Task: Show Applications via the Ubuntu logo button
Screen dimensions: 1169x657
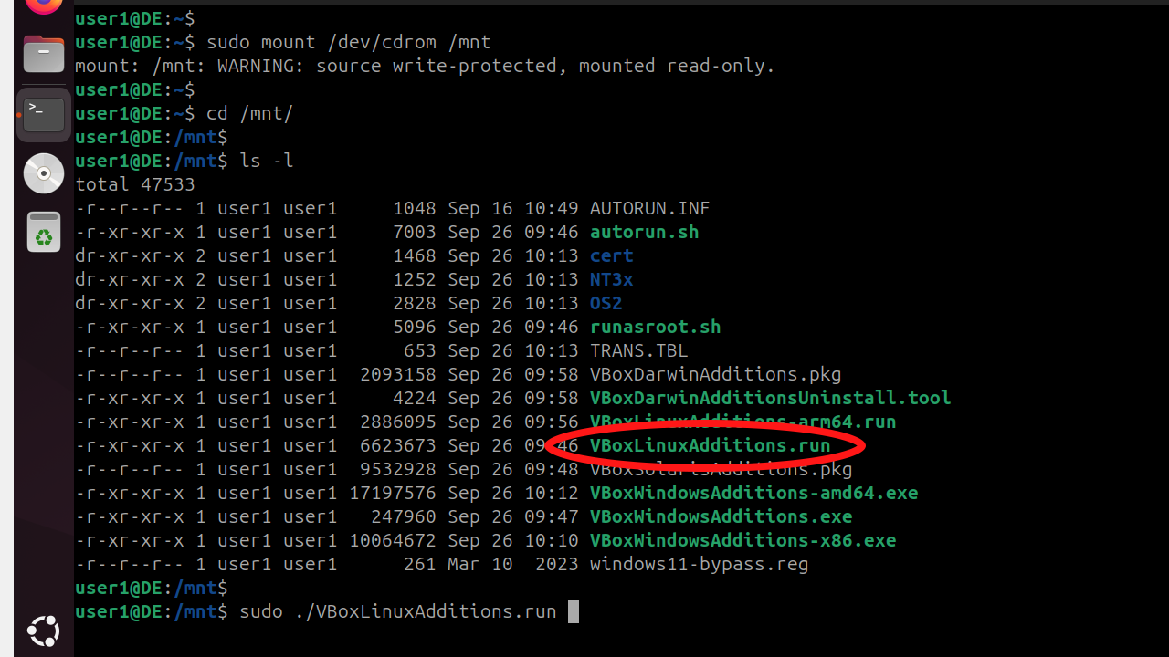Action: coord(43,631)
